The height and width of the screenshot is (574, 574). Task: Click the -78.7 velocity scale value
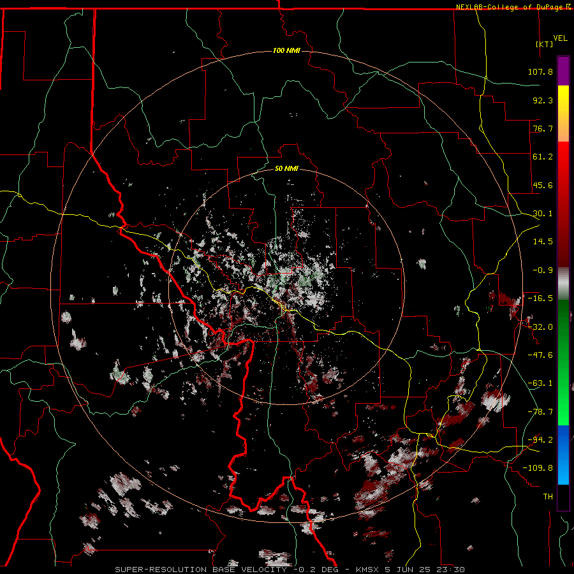(540, 412)
